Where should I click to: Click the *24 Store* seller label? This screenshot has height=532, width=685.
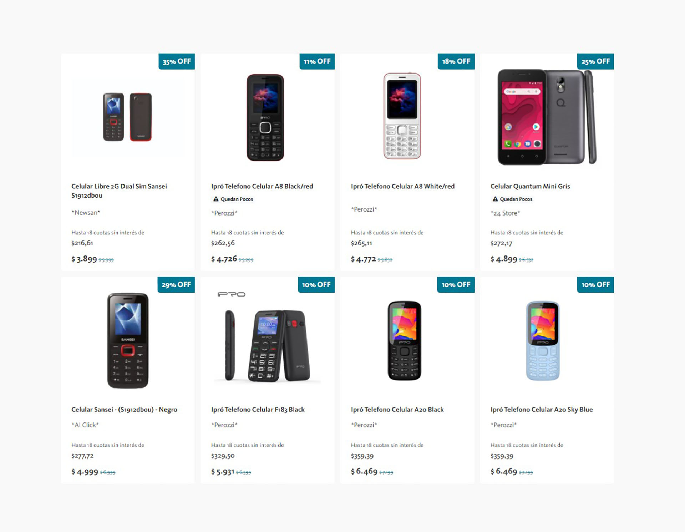tap(505, 213)
